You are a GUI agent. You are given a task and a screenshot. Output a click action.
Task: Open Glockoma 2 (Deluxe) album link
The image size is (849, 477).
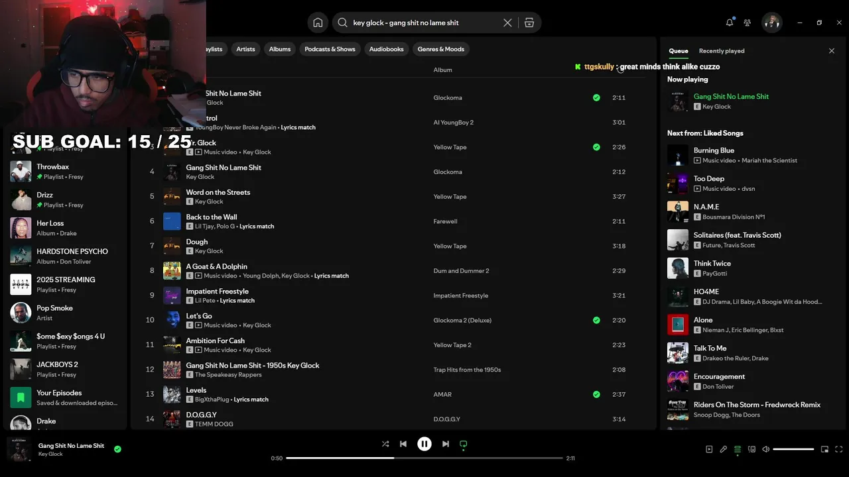click(x=462, y=320)
